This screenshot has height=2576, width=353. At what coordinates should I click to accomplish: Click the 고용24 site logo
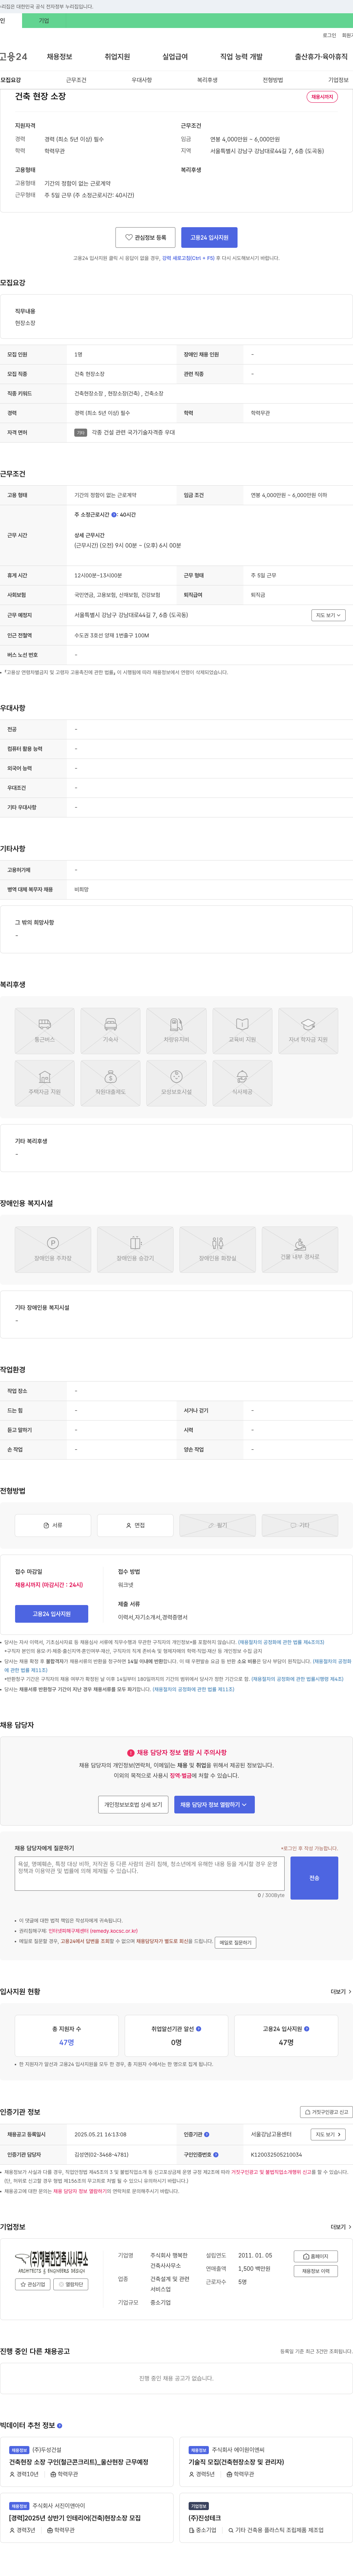click(14, 57)
